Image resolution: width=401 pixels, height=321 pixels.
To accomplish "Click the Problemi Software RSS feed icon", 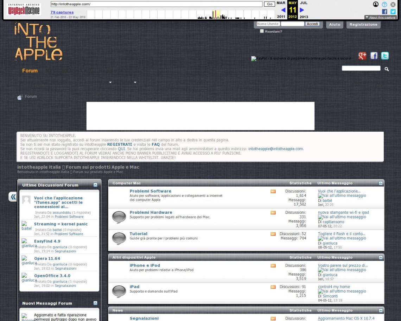I will pos(273,191).
